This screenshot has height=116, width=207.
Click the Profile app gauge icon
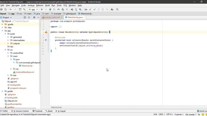pos(59,9)
